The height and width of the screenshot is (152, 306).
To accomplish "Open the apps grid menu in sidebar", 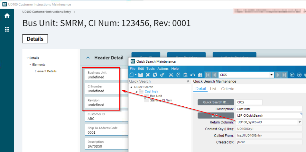I will pos(7,30).
